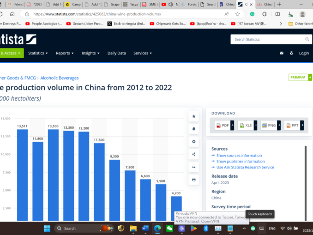The width and height of the screenshot is (313, 235).
Task: Open WeChat from the taskbar
Action: [x=169, y=229]
